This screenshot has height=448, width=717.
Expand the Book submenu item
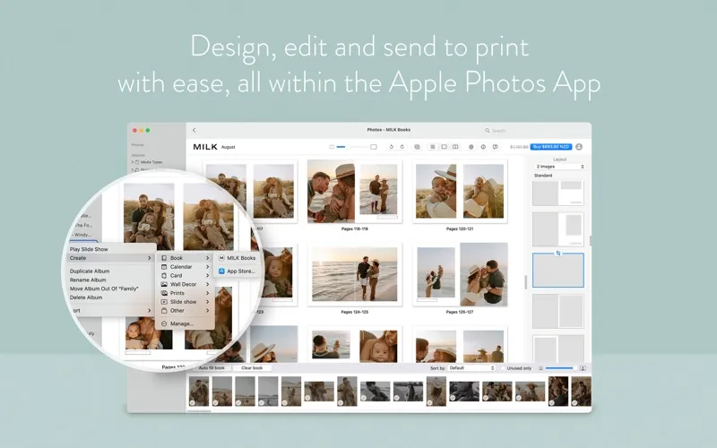186,258
